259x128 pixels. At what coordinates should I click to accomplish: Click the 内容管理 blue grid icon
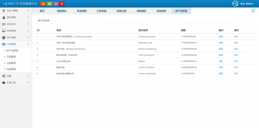pos(4,44)
